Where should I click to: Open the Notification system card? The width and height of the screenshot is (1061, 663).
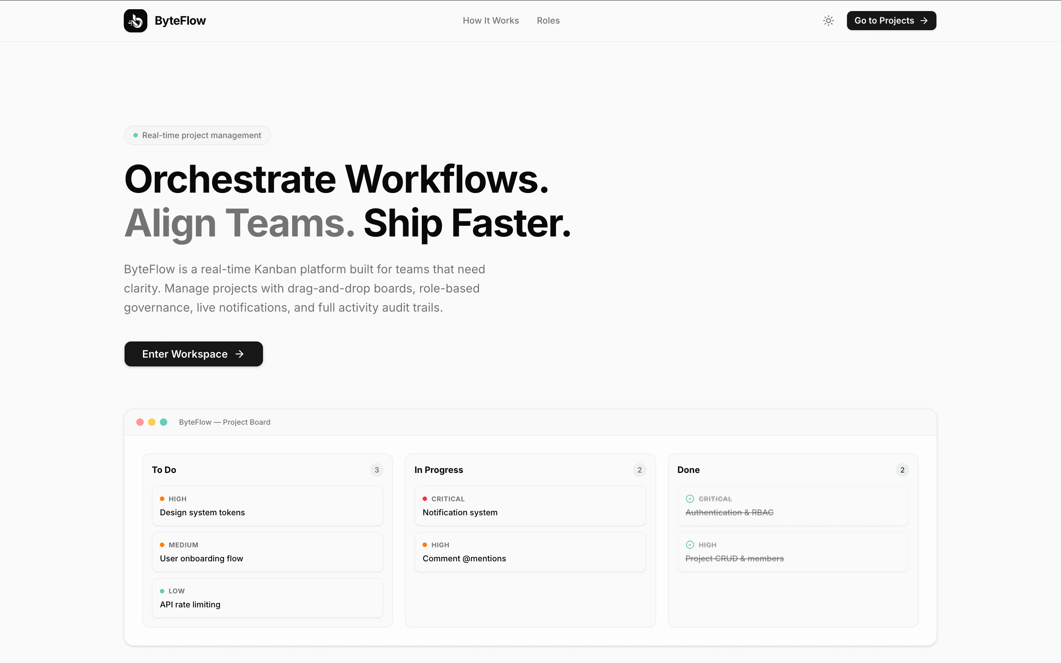(x=530, y=506)
